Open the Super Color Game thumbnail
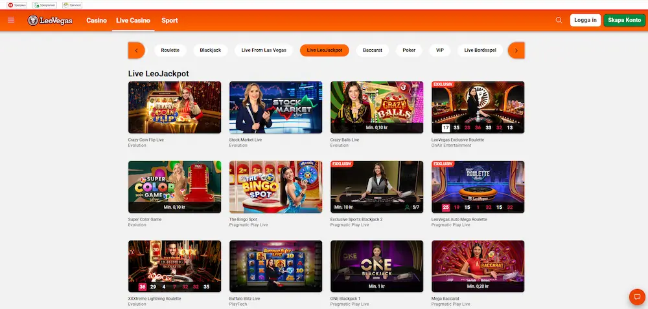The width and height of the screenshot is (648, 309). (174, 187)
